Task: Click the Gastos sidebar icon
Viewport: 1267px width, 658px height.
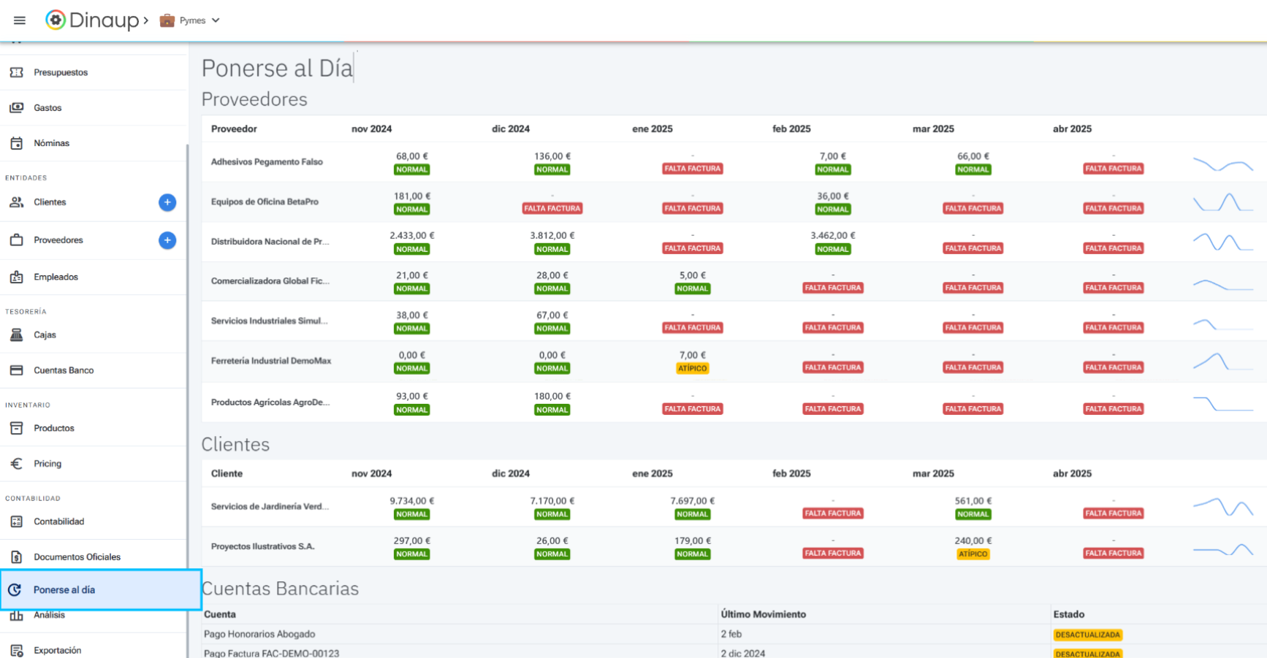Action: point(17,108)
